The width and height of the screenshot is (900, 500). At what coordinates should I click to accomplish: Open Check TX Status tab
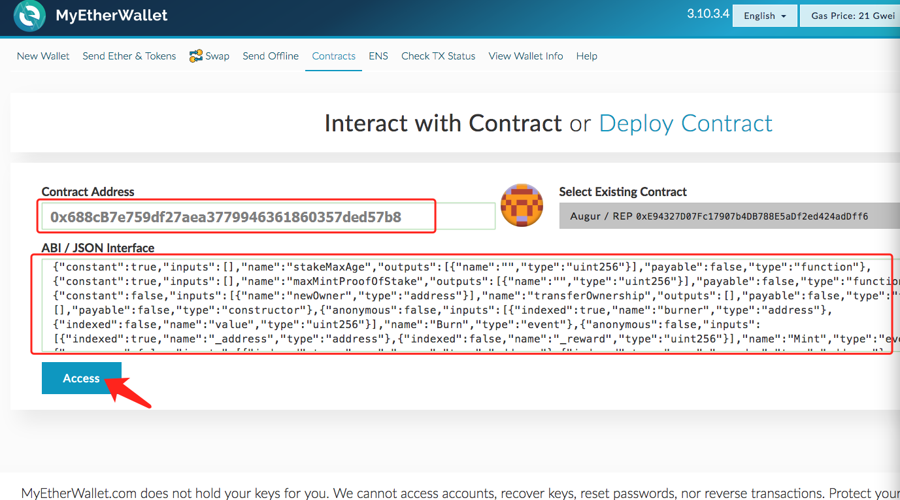(439, 56)
